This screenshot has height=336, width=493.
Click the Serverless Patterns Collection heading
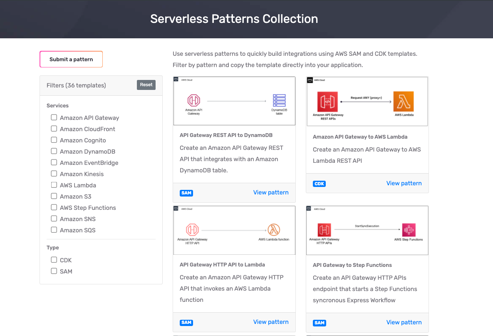[234, 19]
